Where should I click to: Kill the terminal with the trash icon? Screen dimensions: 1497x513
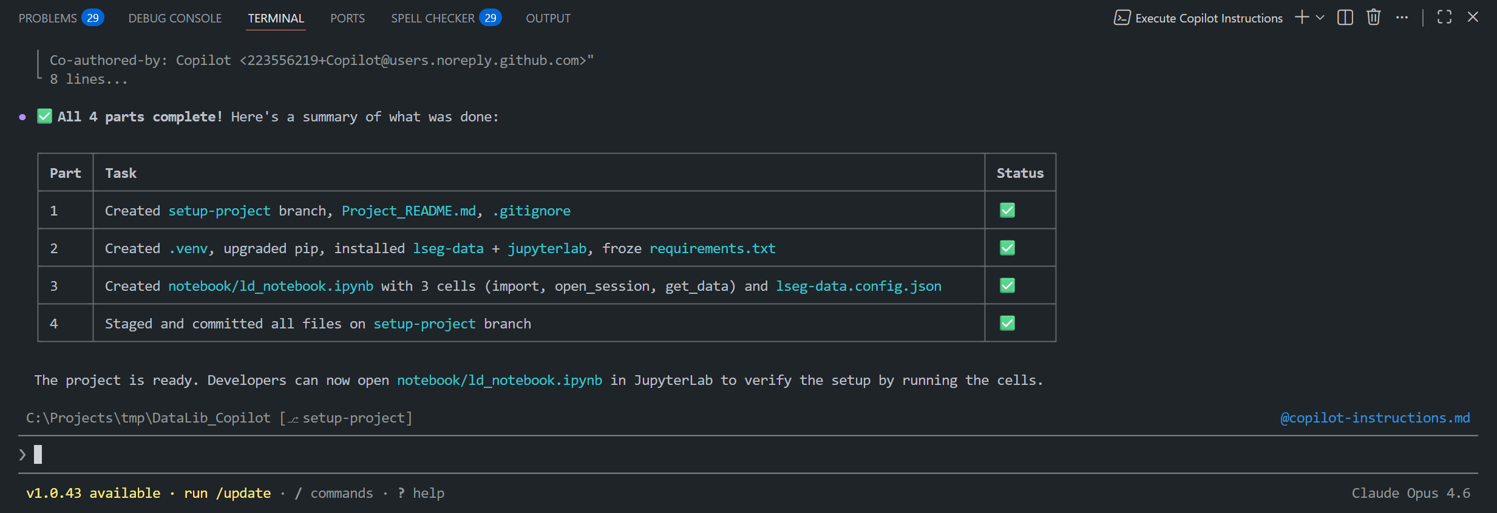pos(1374,17)
